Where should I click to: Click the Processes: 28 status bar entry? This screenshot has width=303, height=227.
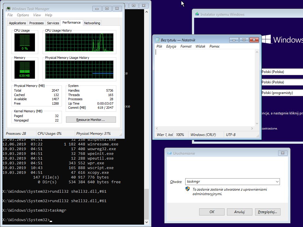[x=16, y=134]
